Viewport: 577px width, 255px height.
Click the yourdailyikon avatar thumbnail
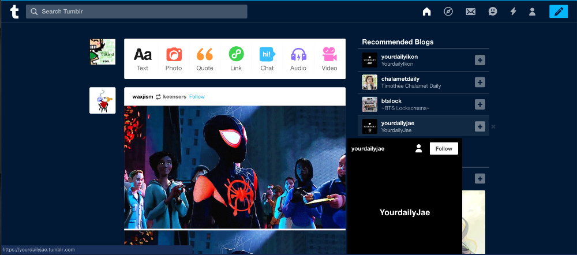(369, 61)
